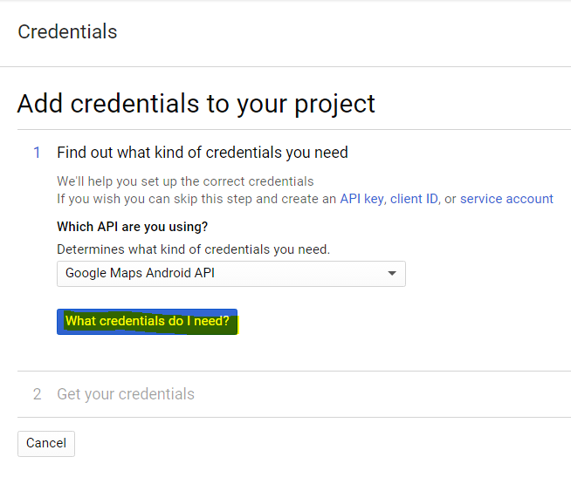571x491 pixels.
Task: Select the step 2 number marker
Action: (x=37, y=394)
